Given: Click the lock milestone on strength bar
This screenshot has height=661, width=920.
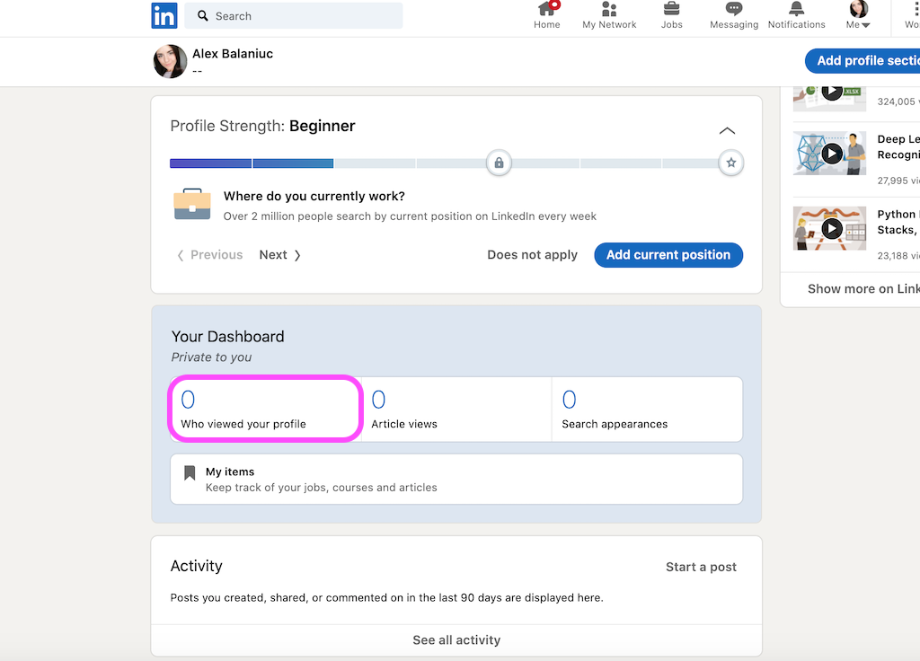Looking at the screenshot, I should pos(499,163).
